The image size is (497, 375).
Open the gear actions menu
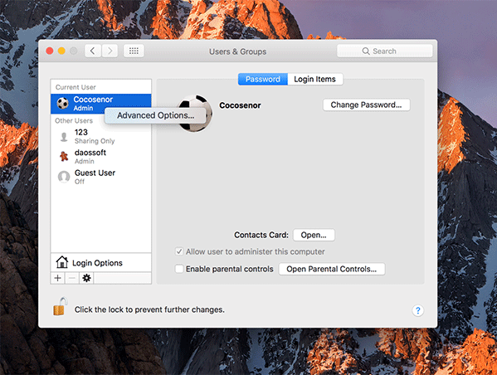point(86,278)
